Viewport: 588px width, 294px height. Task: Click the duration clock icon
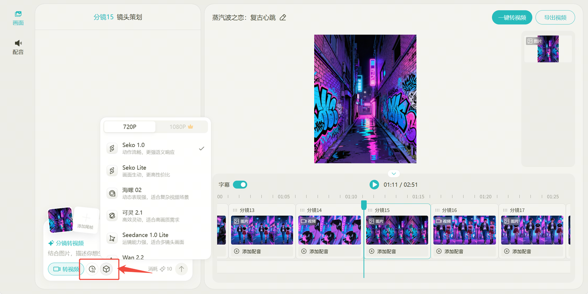(92, 269)
